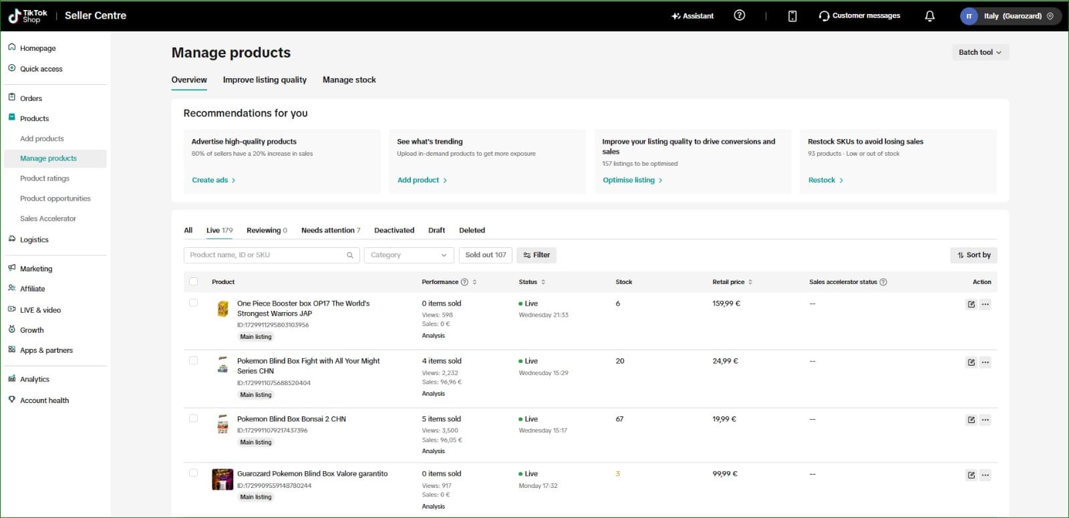This screenshot has width=1069, height=518.
Task: Check the Guarozard Pokemon Blind Box row
Action: click(193, 473)
